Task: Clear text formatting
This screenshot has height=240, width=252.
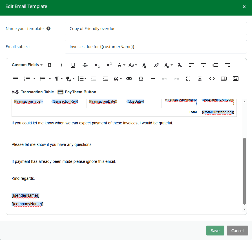Action: (180, 65)
